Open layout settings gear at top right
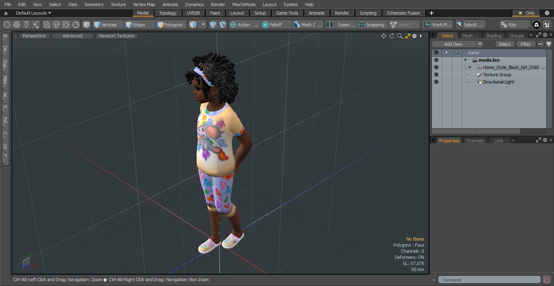 547,13
